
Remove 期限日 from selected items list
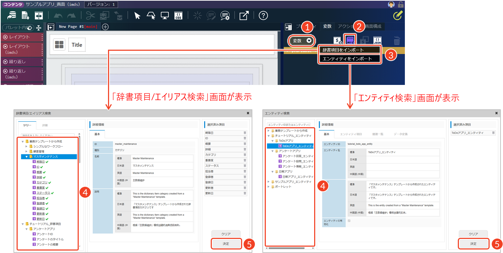coord(245,133)
